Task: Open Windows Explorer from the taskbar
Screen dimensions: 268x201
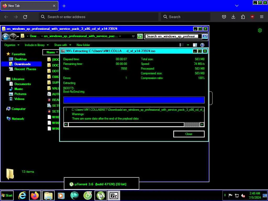Action: coord(48,196)
